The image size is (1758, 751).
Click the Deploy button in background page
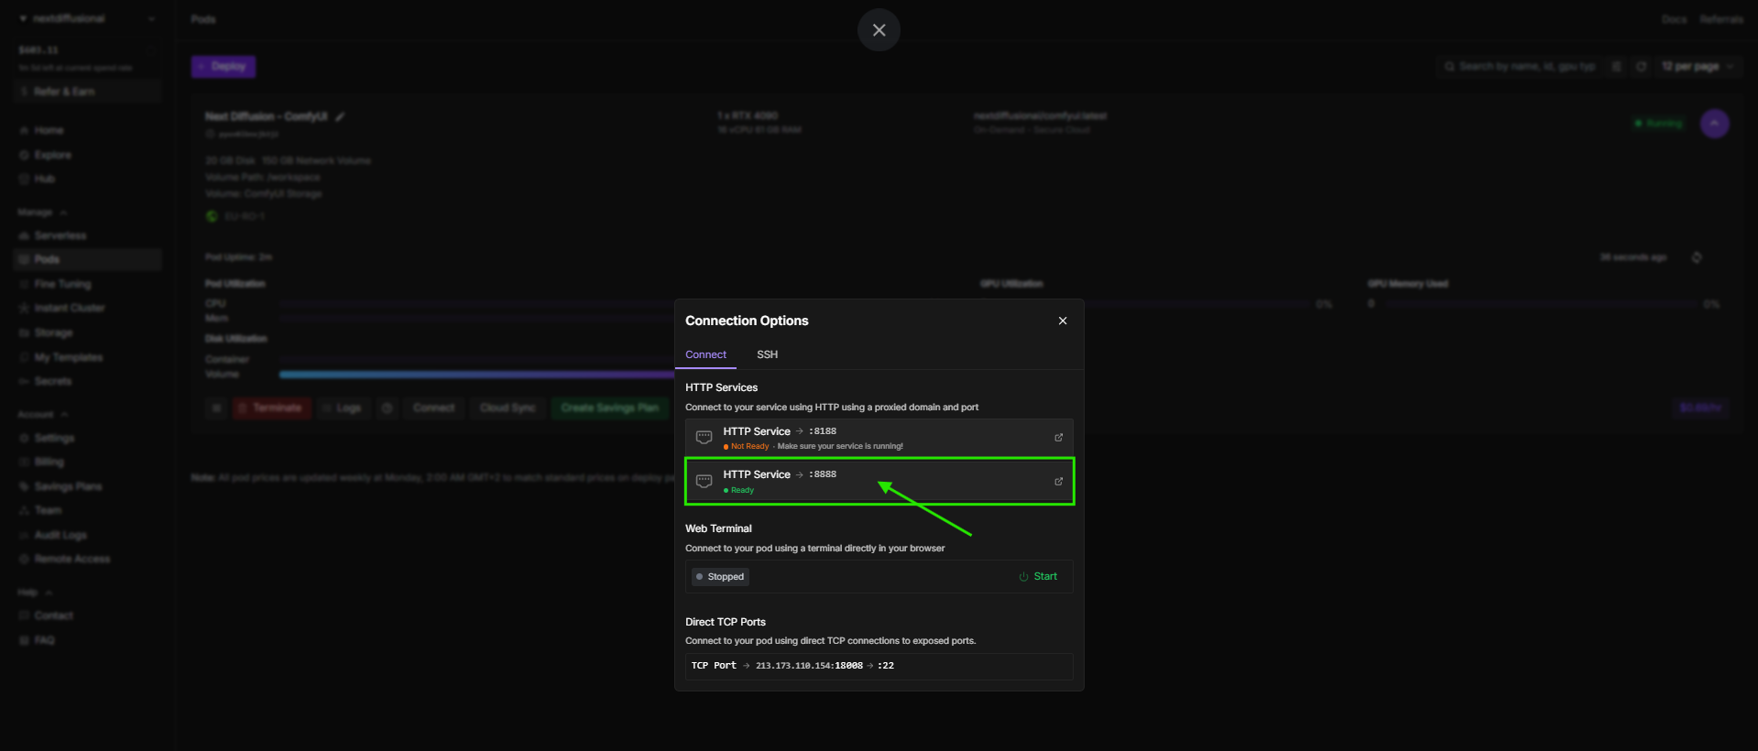point(223,66)
